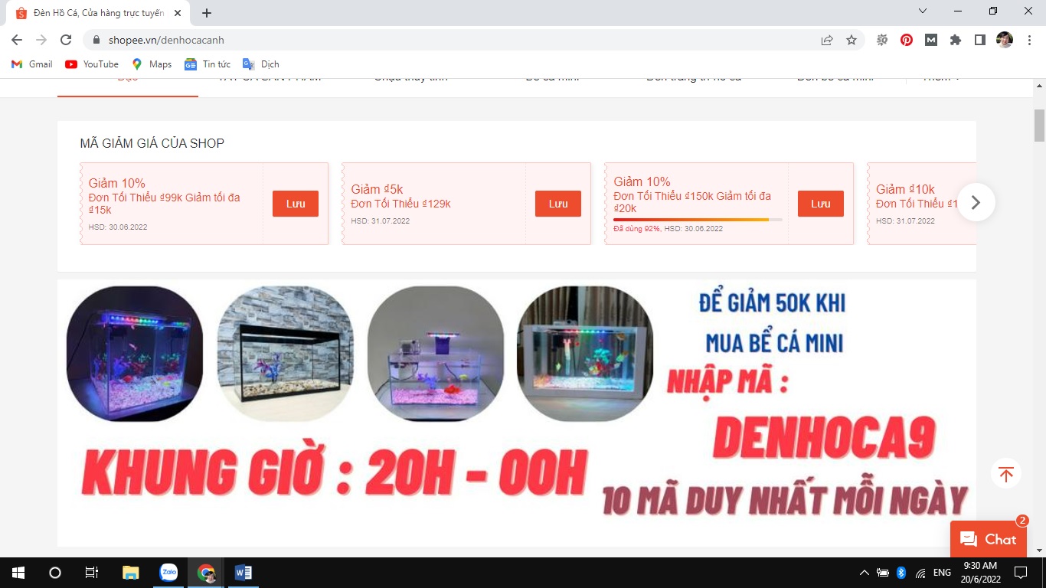Screen dimensions: 1046x588
Task: Click the Pinterest extension icon
Action: coord(907,41)
